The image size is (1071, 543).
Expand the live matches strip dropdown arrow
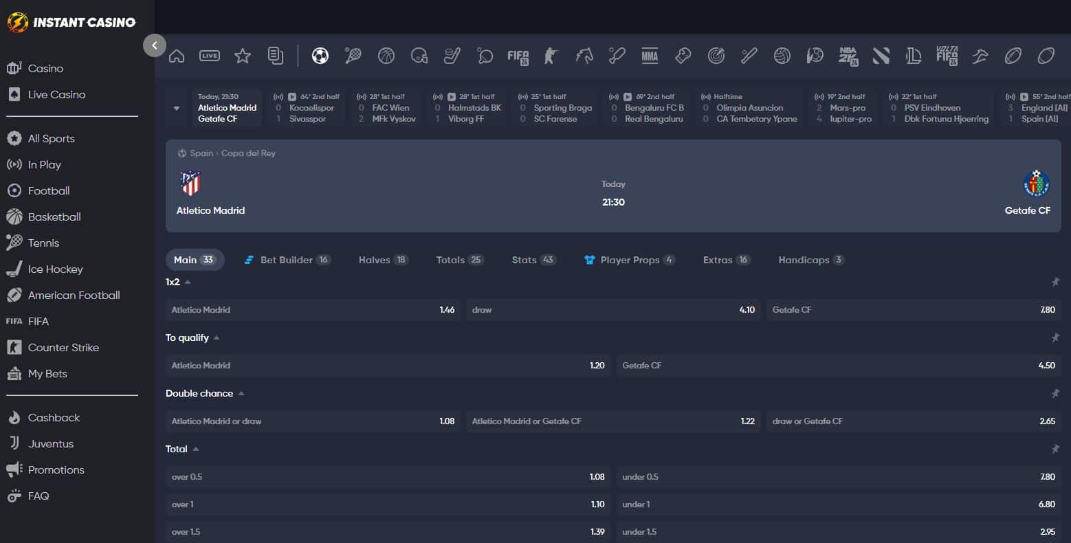coord(177,108)
